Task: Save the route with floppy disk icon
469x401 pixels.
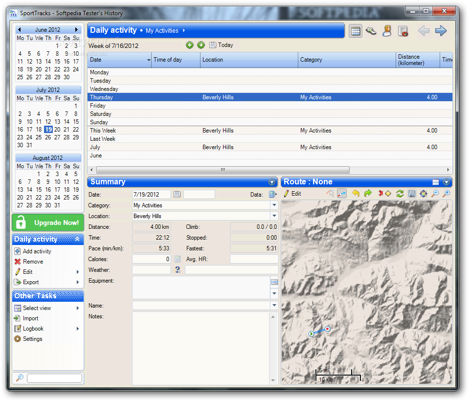Action: (x=412, y=194)
